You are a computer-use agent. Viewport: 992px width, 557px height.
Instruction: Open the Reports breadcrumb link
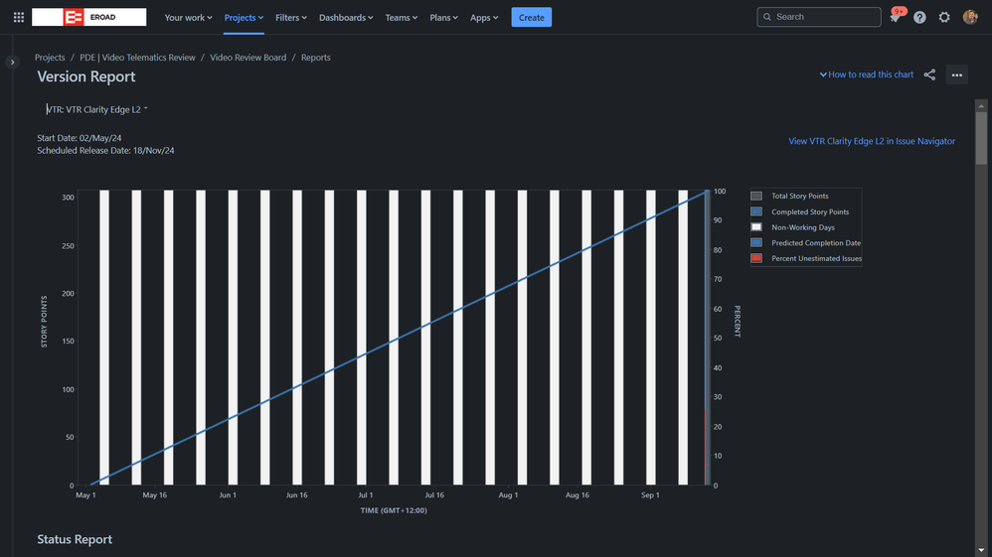point(316,58)
